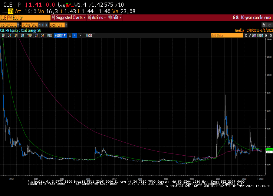273x196 pixels.
Task: Click the previous period arrow
Action: pyautogui.click(x=42, y=25)
